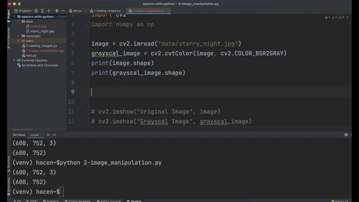Click the 'import numpy as np' line
359x202 pixels.
pos(123,24)
